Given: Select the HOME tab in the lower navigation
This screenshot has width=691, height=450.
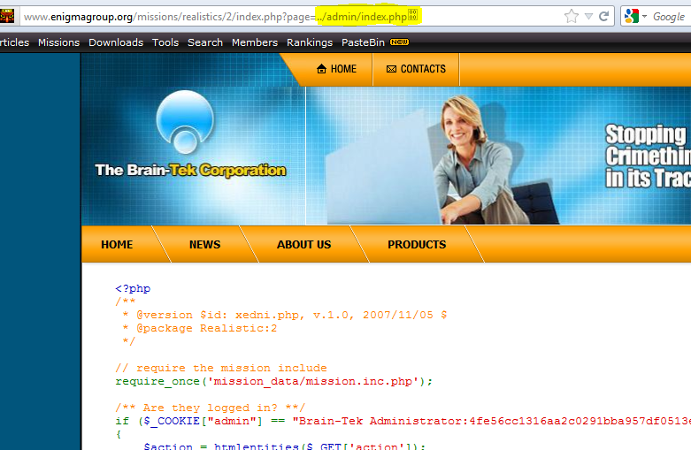Looking at the screenshot, I should pos(117,244).
